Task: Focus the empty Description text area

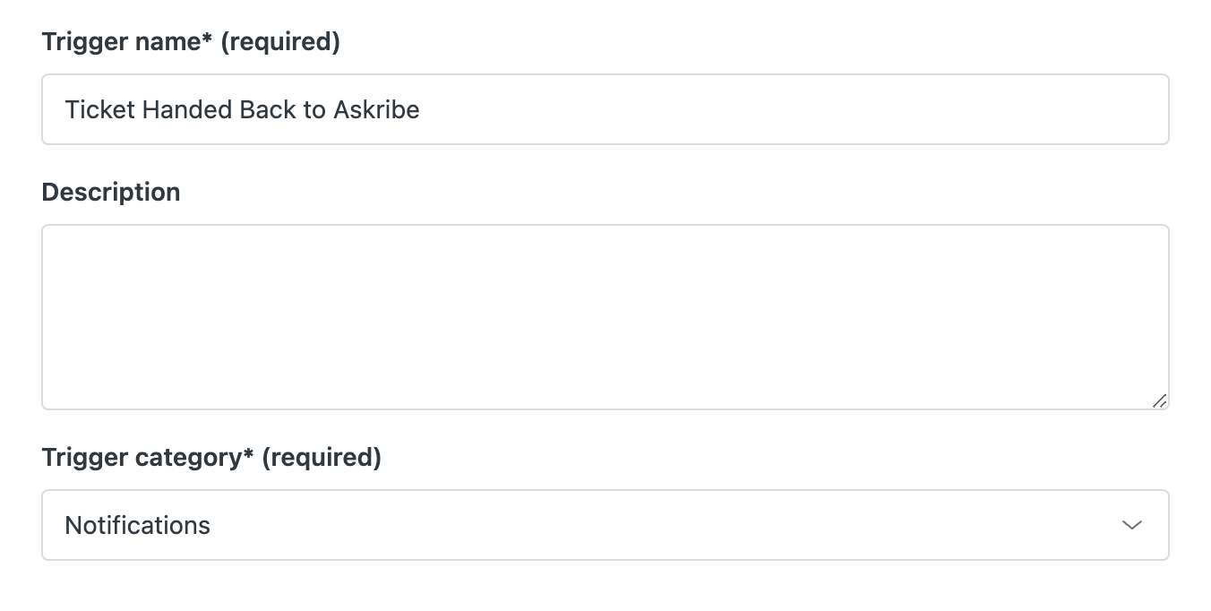Action: click(x=605, y=316)
